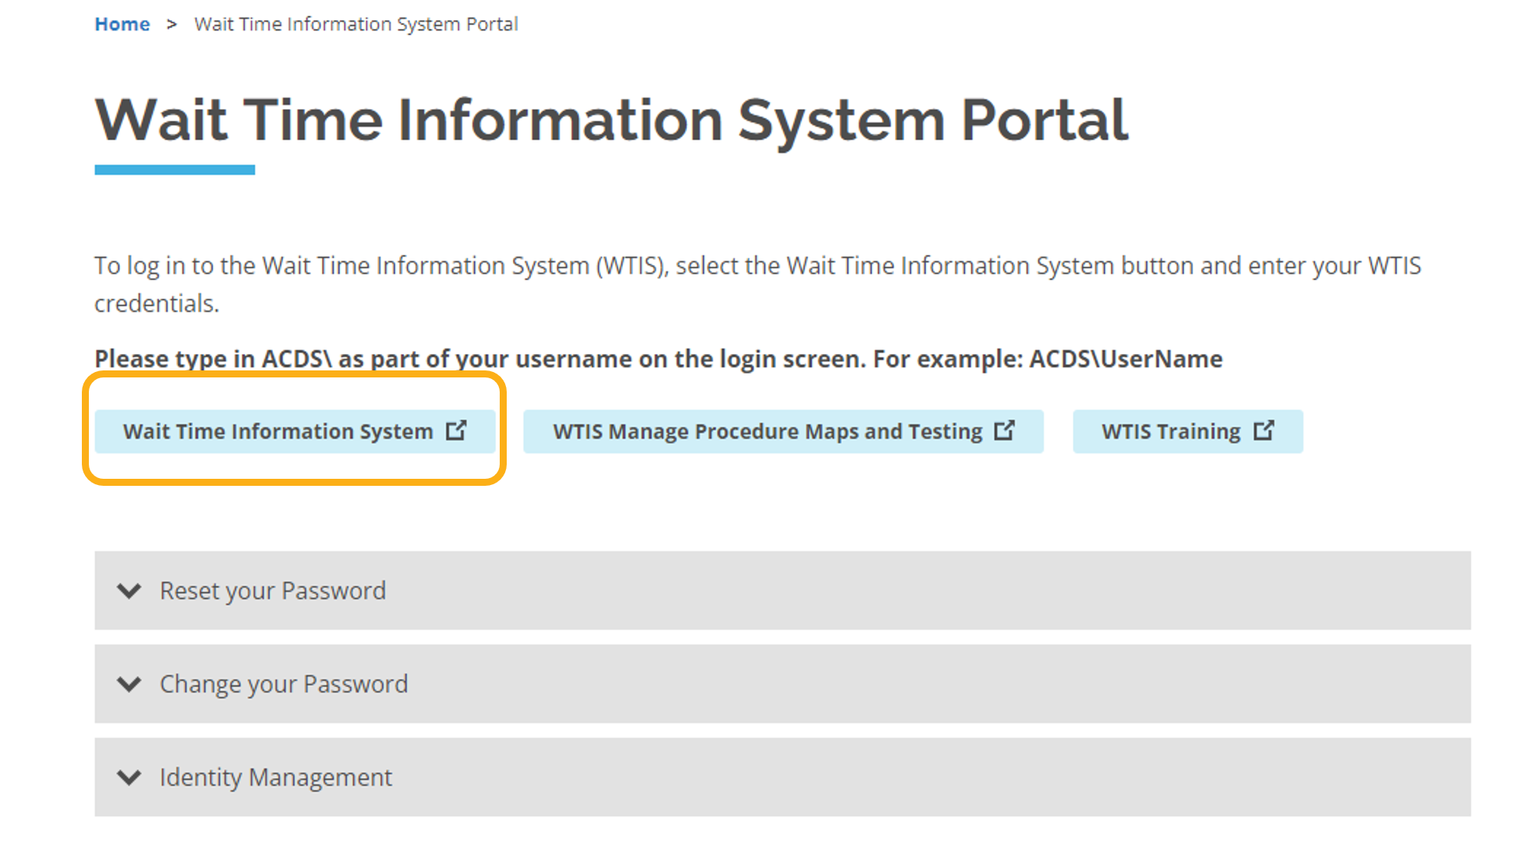
Task: Open the Wait Time Information System button
Action: pos(278,431)
